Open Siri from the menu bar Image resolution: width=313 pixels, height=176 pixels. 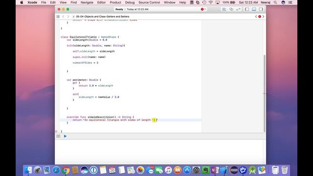283,2
